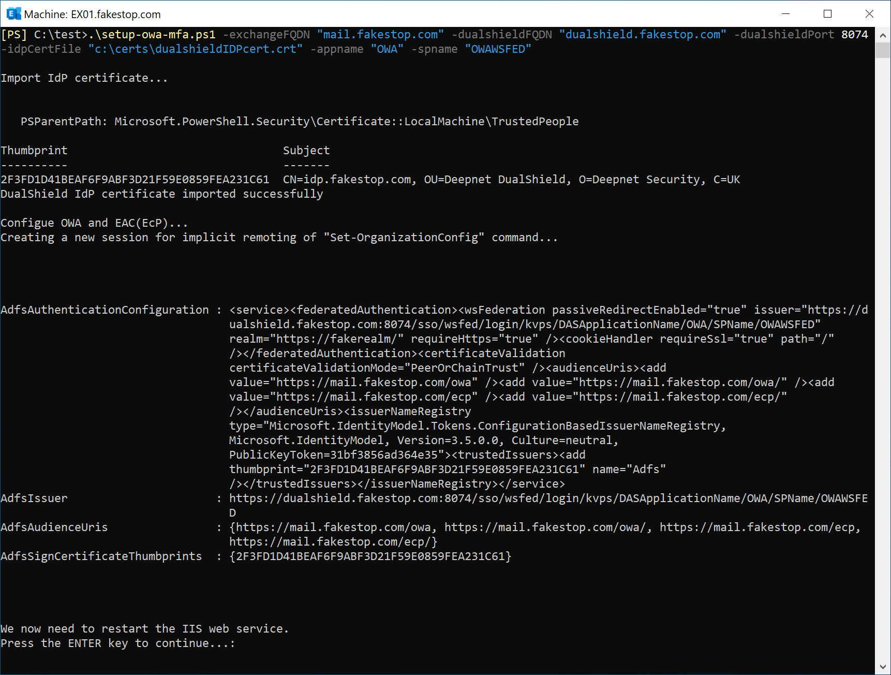This screenshot has height=675, width=891.
Task: Click the AdfsAuthenticationConfiguration property label
Action: pos(105,310)
